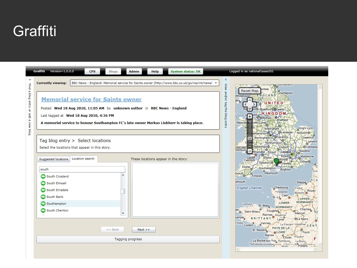Switch to Location search tab
This screenshot has width=357, height=268.
(x=83, y=159)
